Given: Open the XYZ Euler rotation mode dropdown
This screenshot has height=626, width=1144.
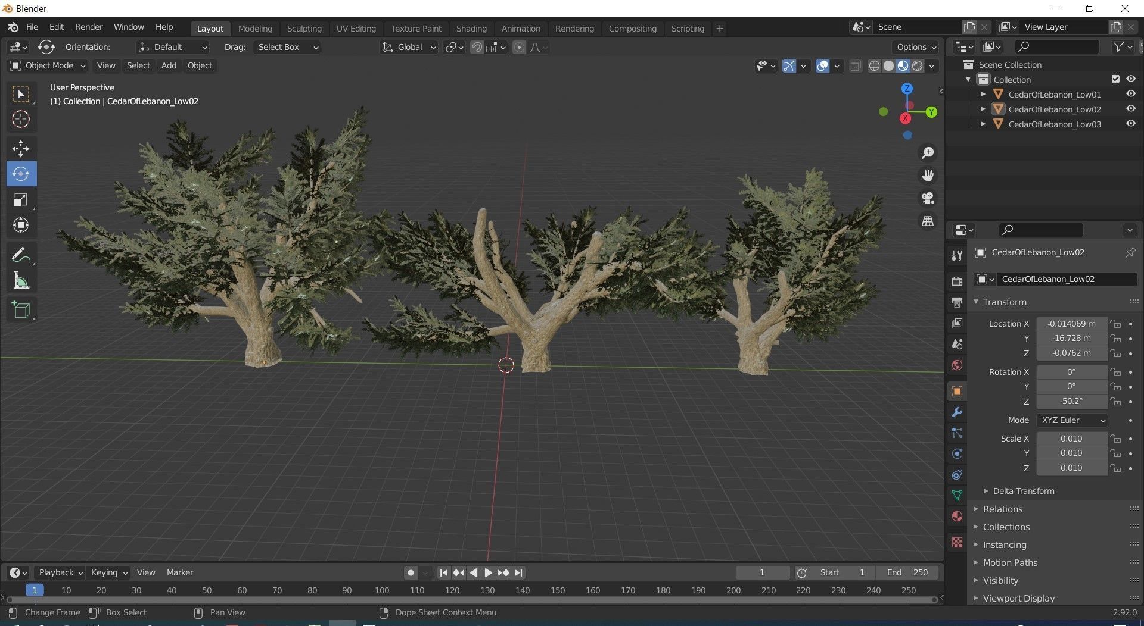Looking at the screenshot, I should pyautogui.click(x=1072, y=420).
